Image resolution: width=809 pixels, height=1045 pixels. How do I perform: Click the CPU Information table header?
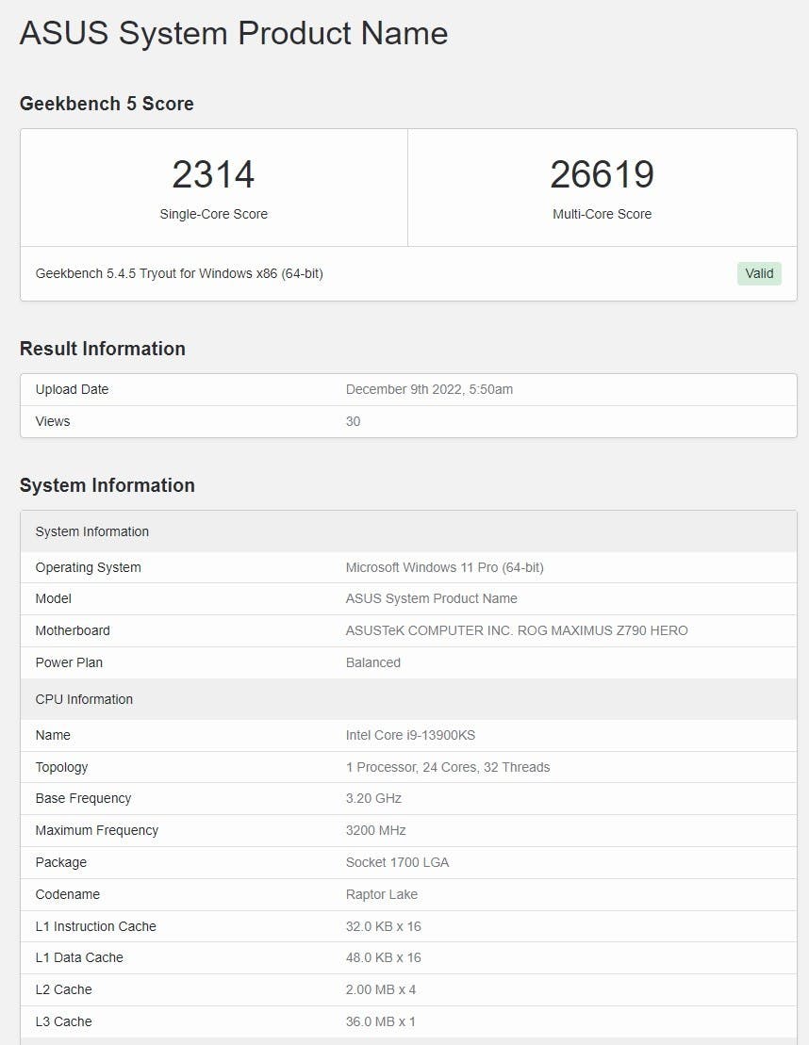[408, 699]
